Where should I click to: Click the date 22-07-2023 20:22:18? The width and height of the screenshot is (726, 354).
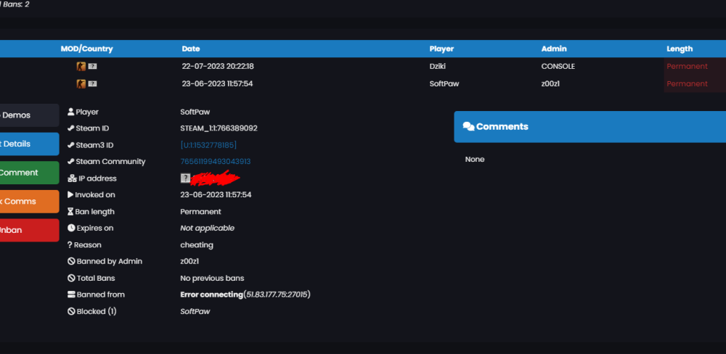click(218, 66)
